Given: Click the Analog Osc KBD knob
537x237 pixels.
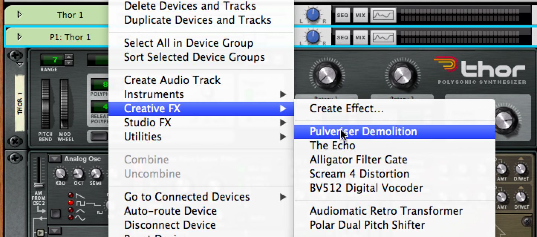Looking at the screenshot, I should (x=60, y=173).
